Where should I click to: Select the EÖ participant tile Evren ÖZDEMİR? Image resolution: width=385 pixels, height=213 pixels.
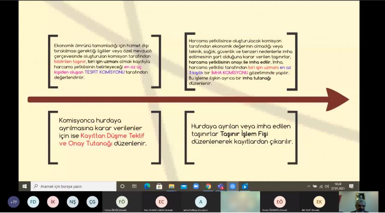[x=279, y=202]
